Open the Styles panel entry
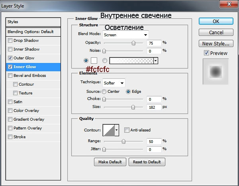This screenshot has width=239, height=186. [33, 22]
